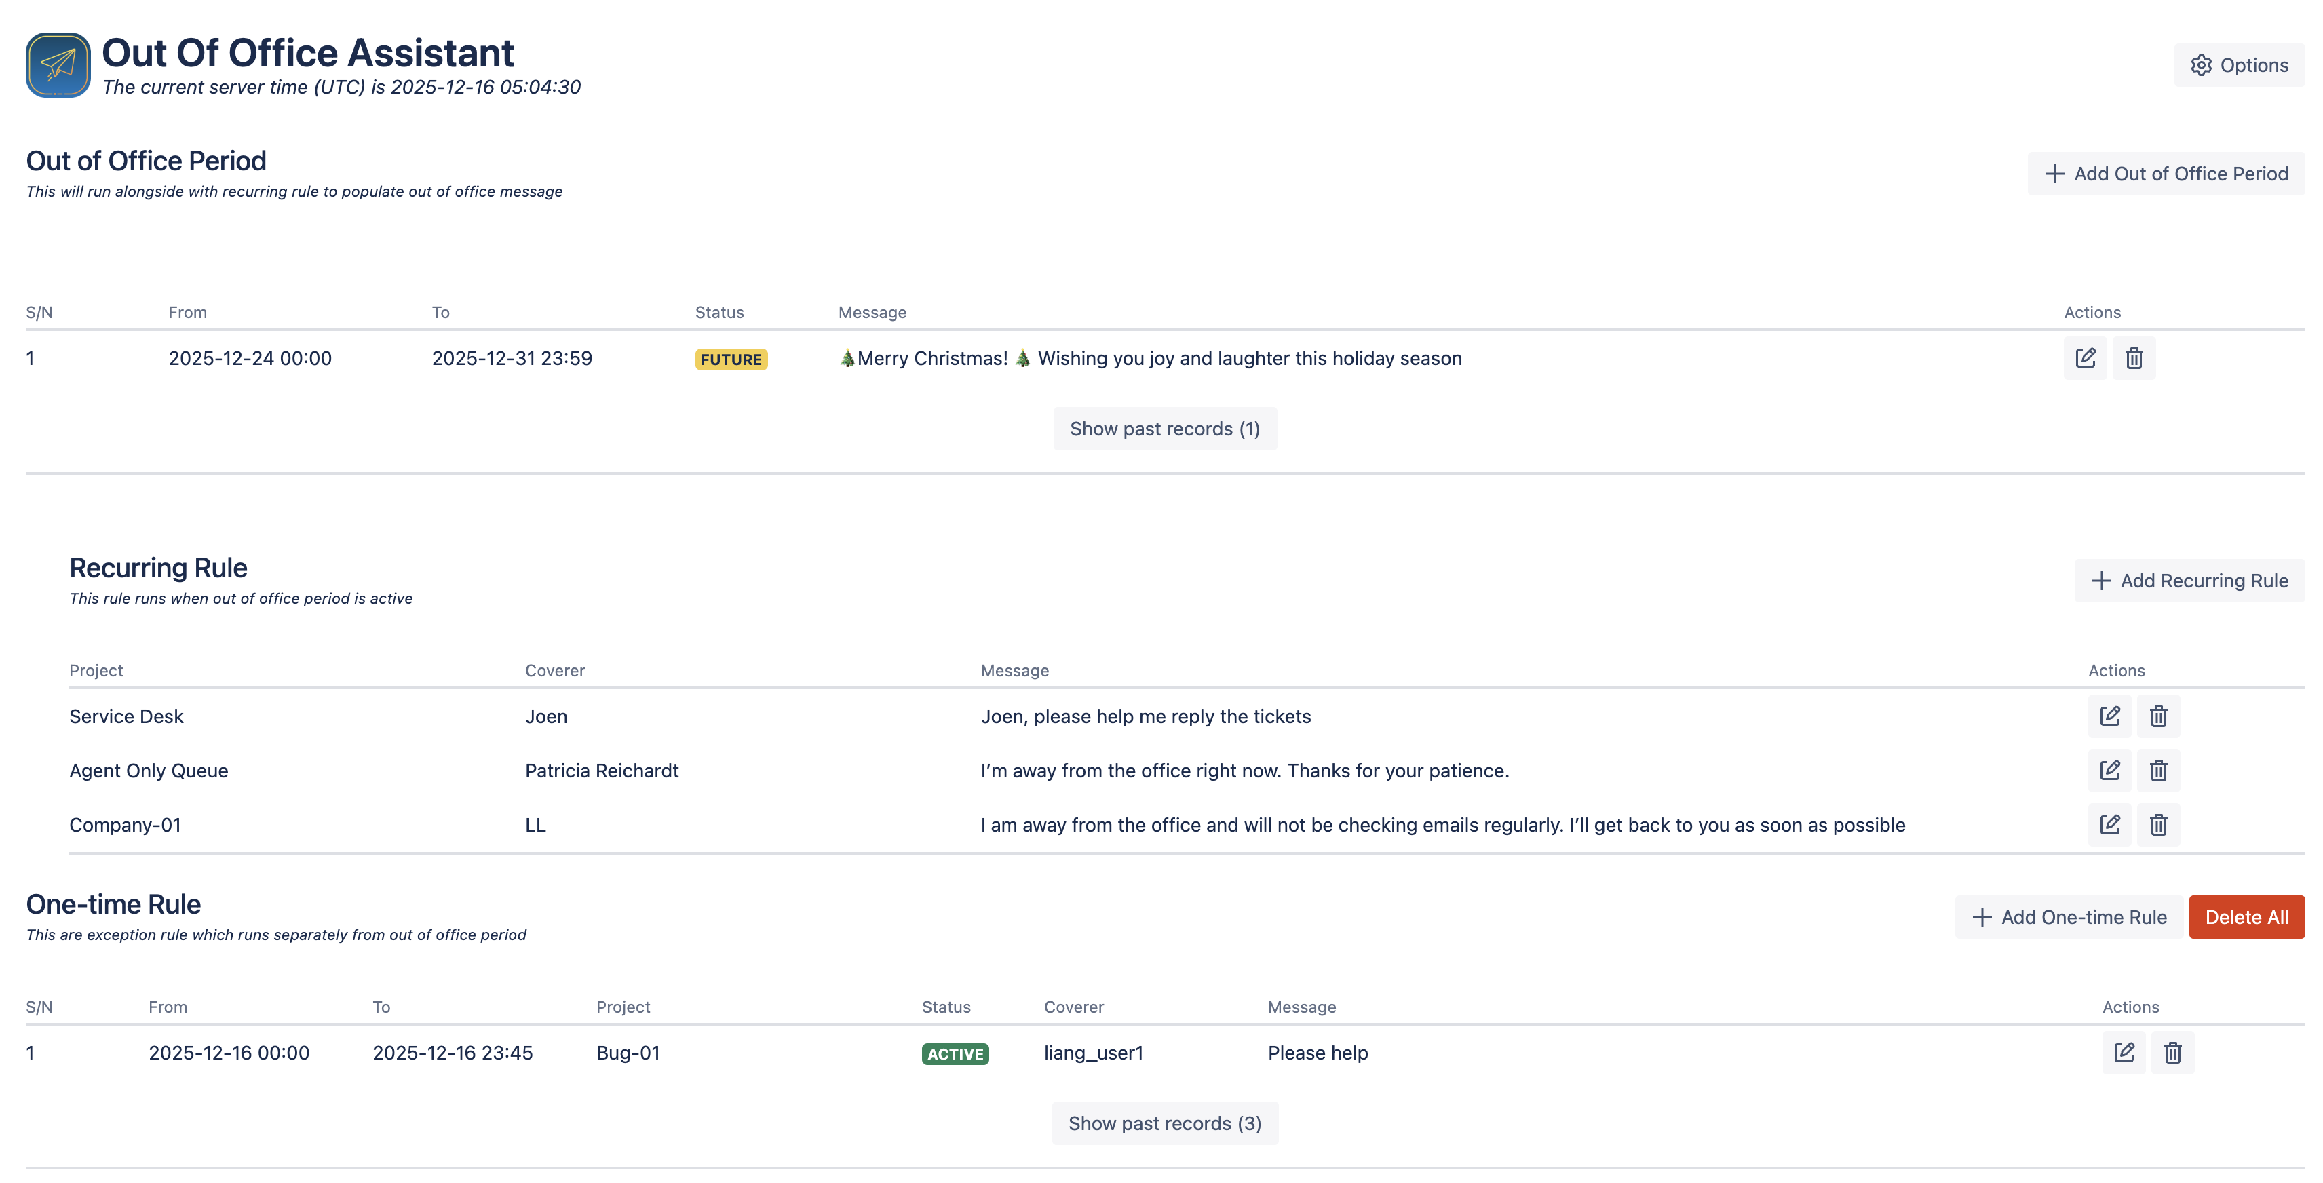Delete All one-time rules
Viewport: 2323px width, 1183px height.
coord(2246,917)
